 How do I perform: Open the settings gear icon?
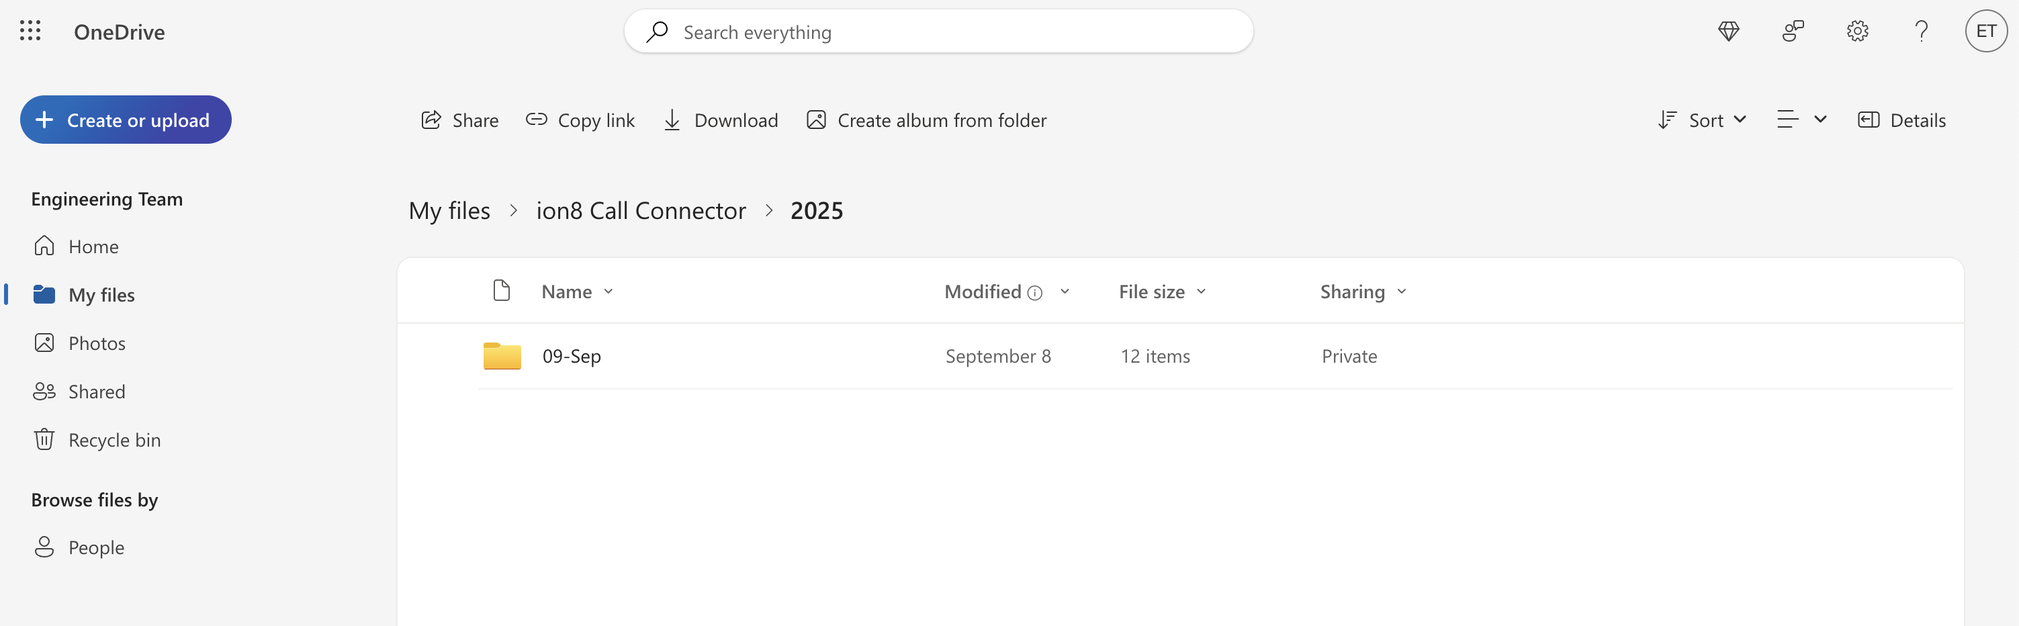click(1856, 32)
